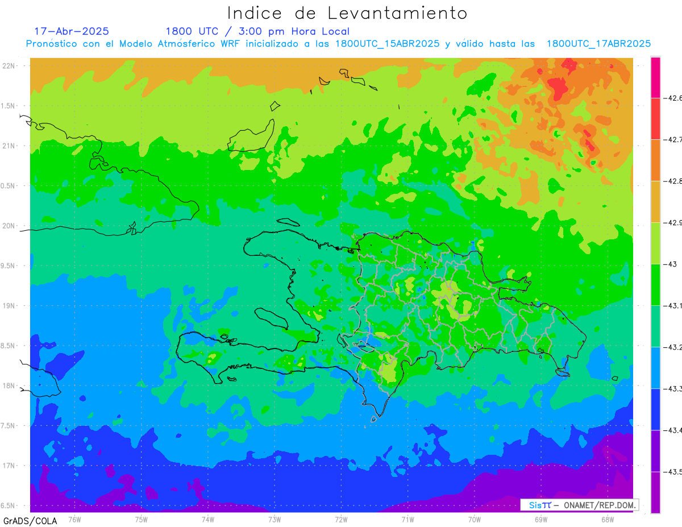The width and height of the screenshot is (682, 527).
Task: Click the longitude label "76W"
Action: pos(74,518)
